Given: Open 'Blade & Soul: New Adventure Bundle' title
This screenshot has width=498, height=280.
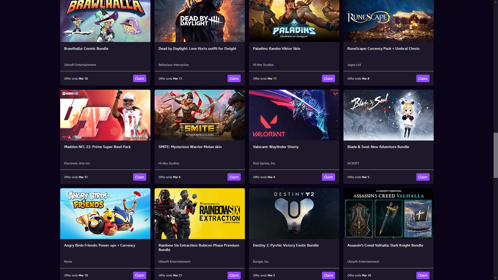Looking at the screenshot, I should pyautogui.click(x=378, y=147).
